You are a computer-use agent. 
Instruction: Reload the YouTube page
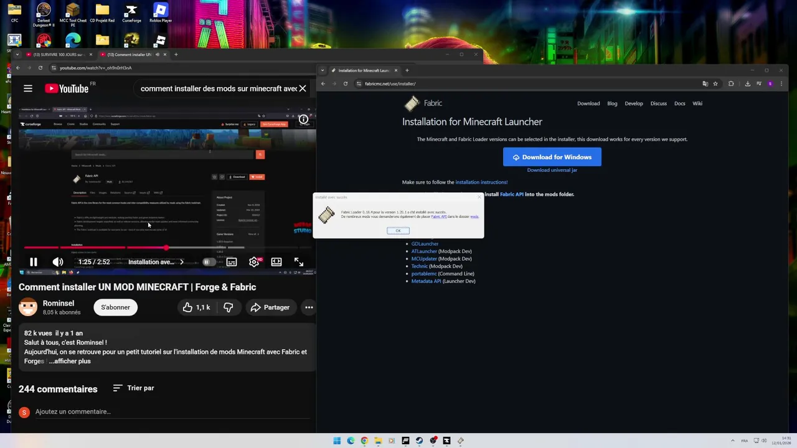(40, 68)
